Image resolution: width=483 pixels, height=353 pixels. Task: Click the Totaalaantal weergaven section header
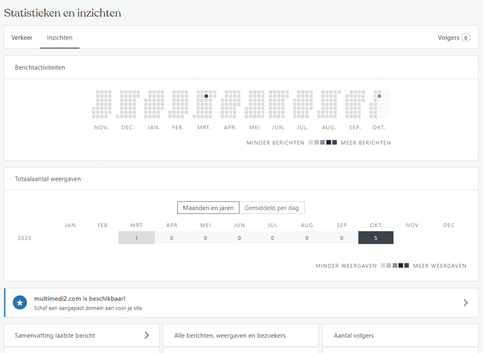[48, 179]
